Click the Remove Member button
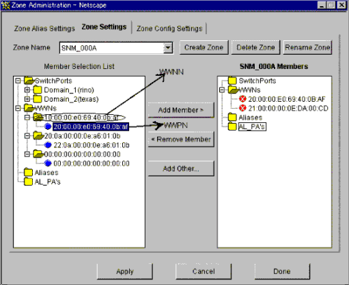Viewport: 349px width, 285px height. [x=181, y=139]
